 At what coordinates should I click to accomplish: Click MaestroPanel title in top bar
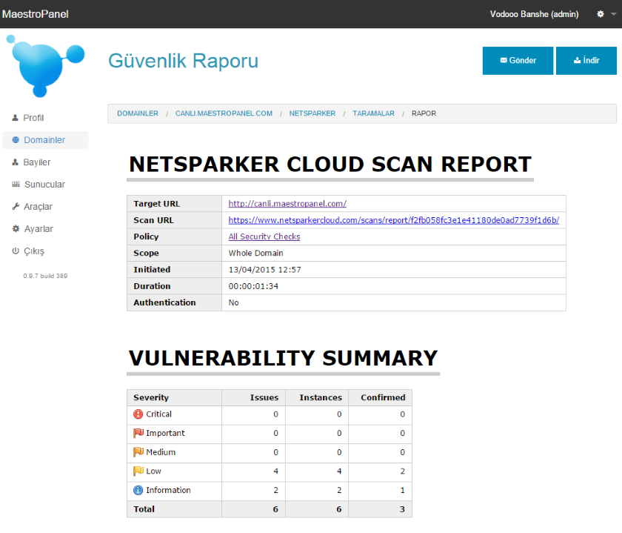pos(36,14)
